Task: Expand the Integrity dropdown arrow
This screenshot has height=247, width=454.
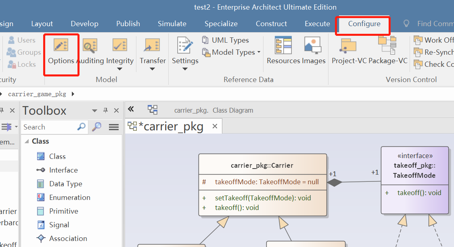Action: [x=119, y=69]
